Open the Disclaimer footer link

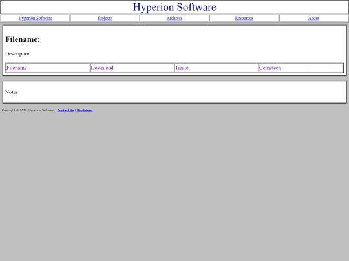(x=85, y=110)
